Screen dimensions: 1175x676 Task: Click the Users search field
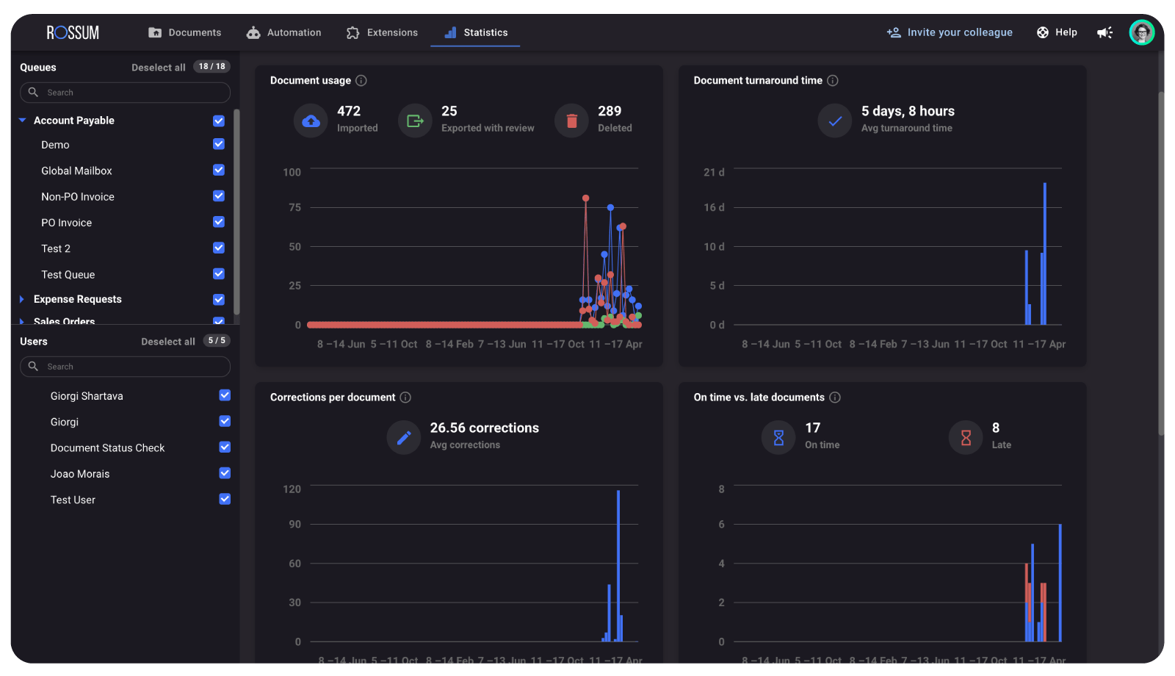tap(125, 366)
